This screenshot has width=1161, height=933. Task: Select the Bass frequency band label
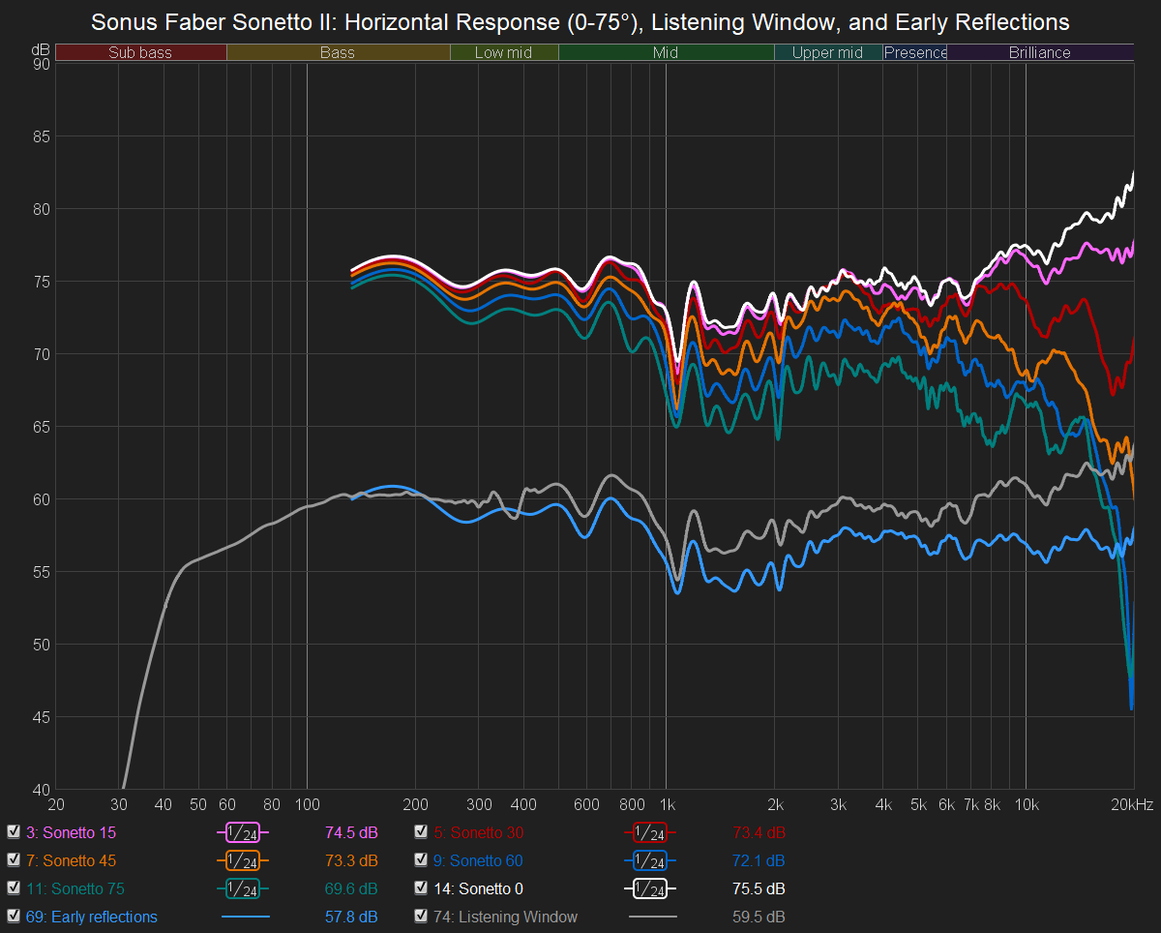click(x=338, y=52)
